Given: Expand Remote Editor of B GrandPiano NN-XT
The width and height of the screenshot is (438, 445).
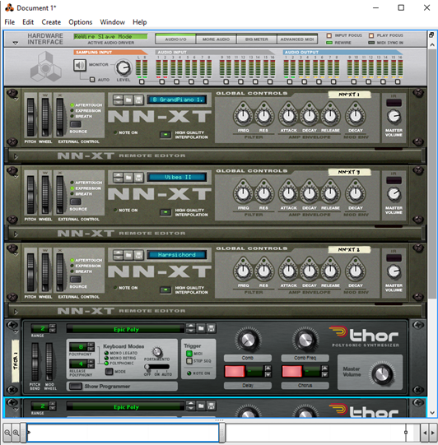Looking at the screenshot, I should (x=16, y=156).
